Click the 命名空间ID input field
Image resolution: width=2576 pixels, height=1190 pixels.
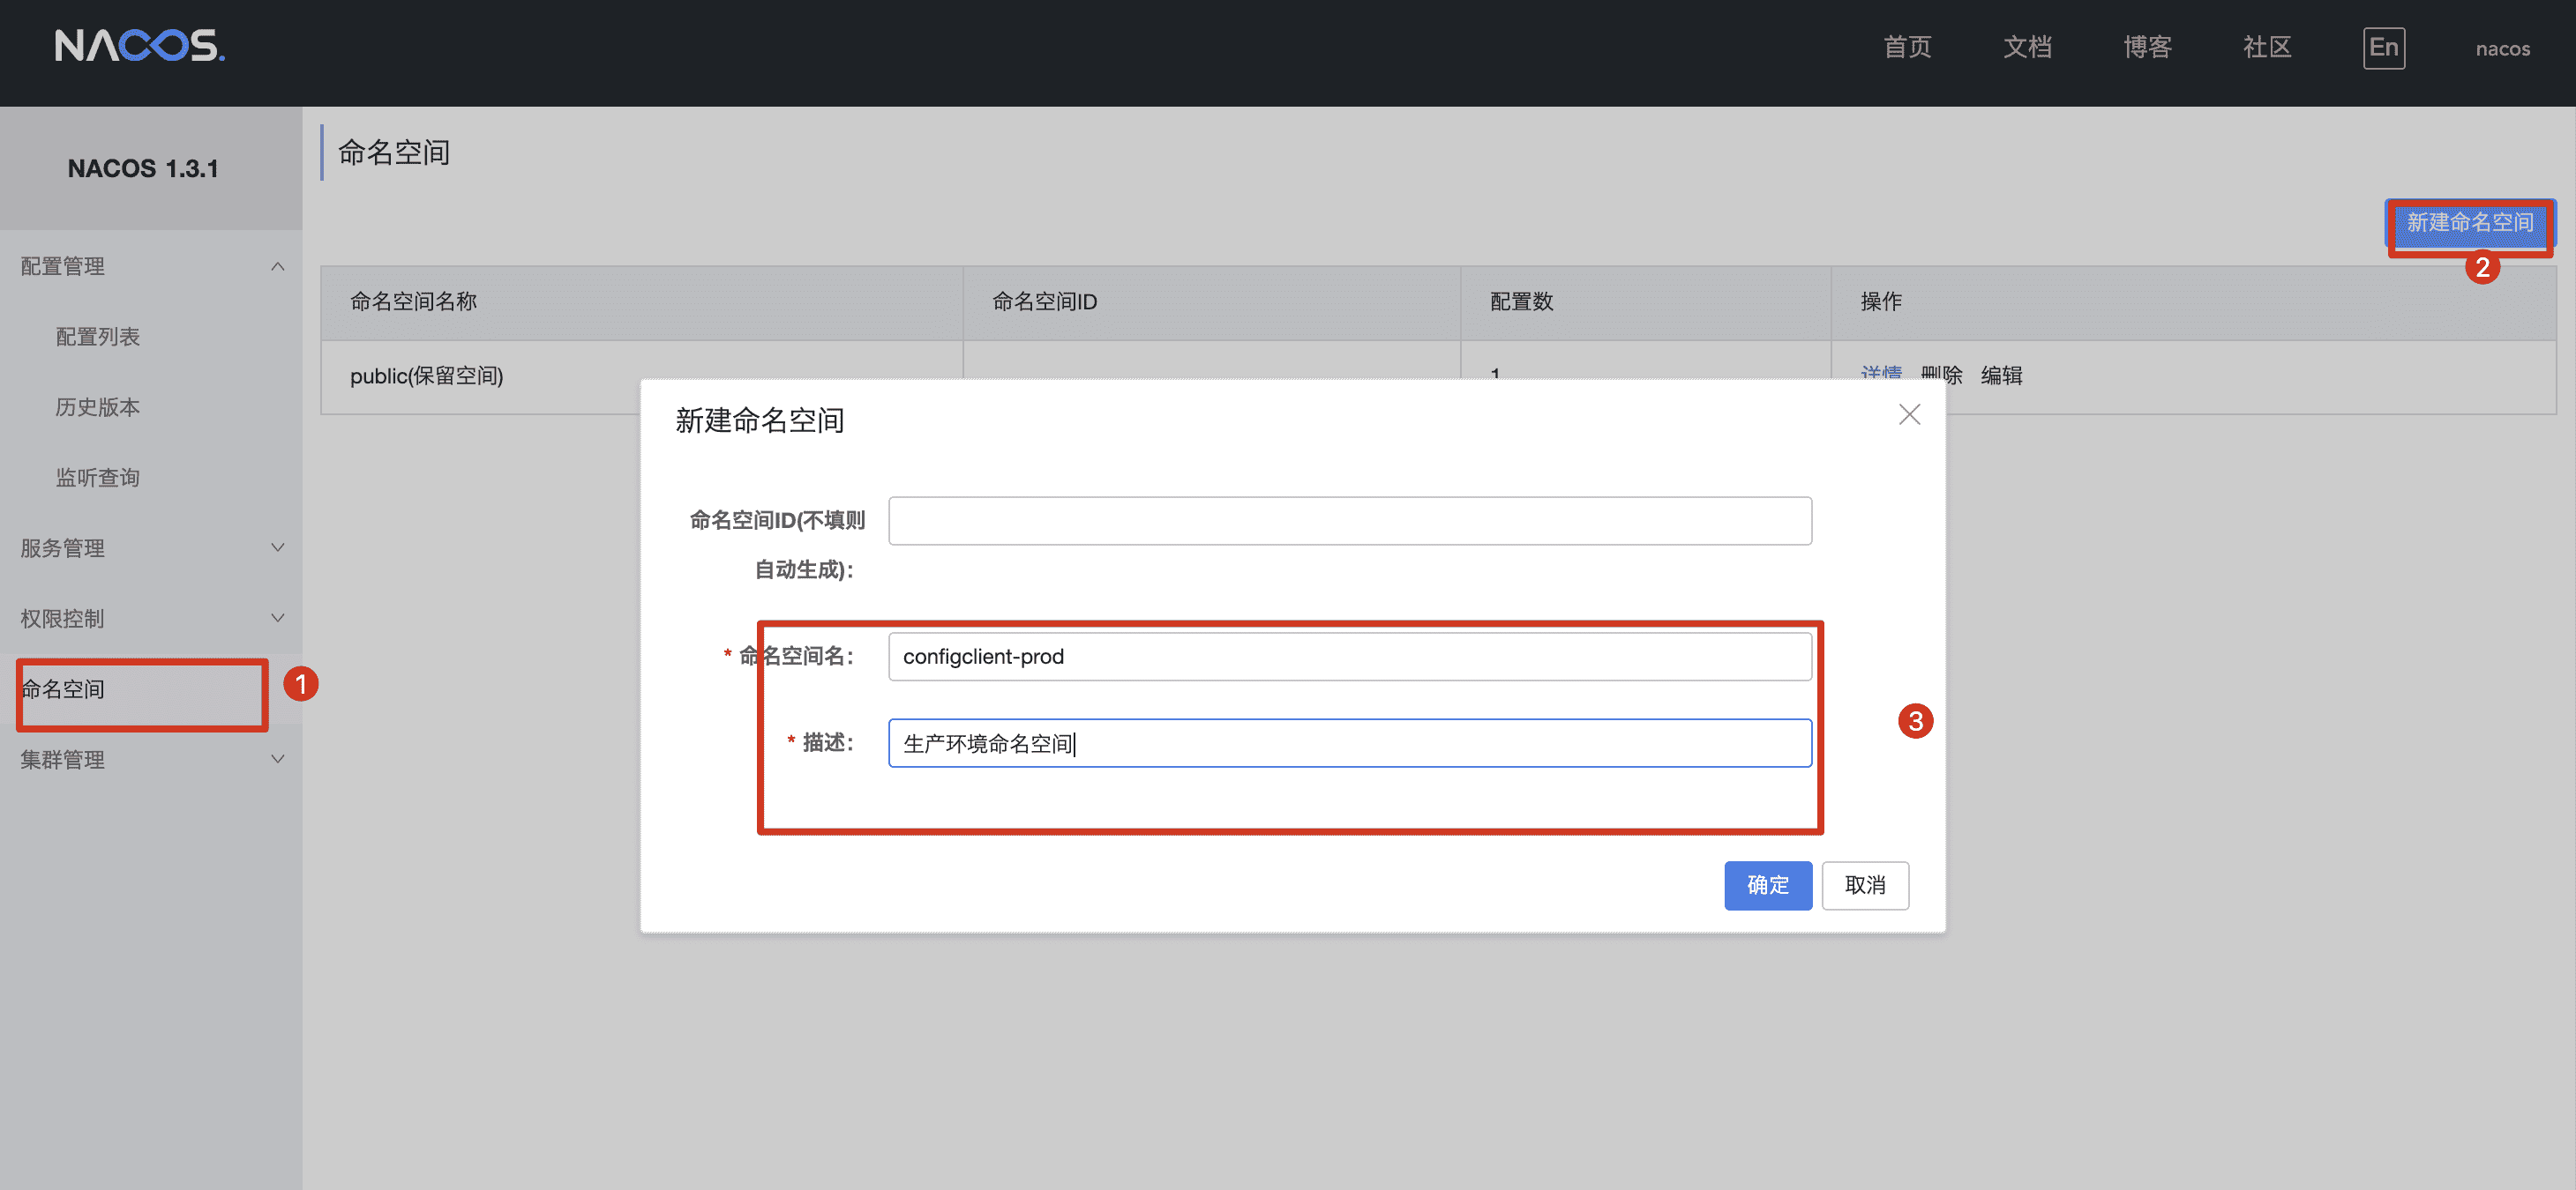pos(1349,521)
